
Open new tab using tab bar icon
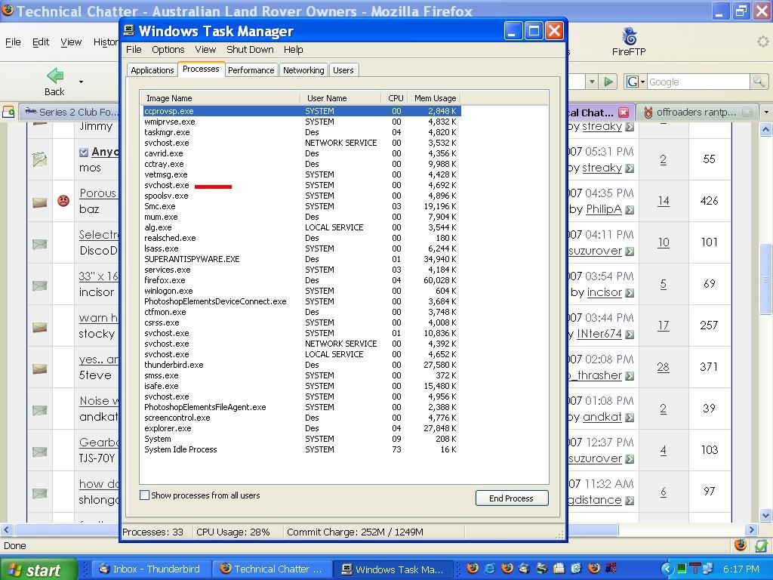coord(8,112)
